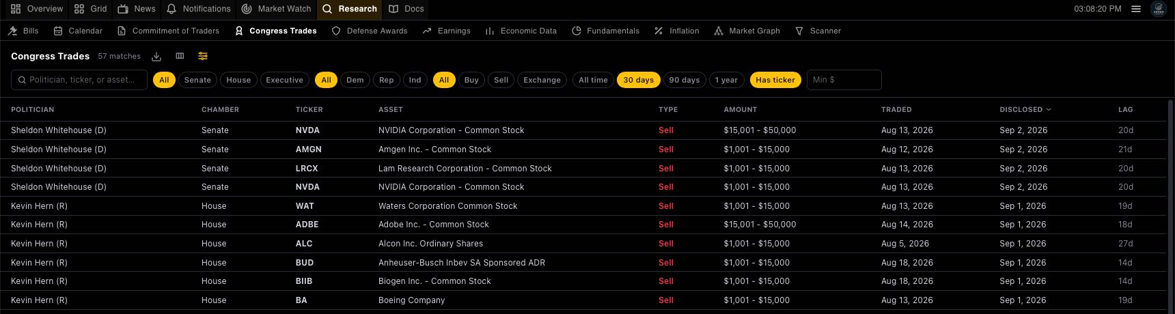Open the Calendar section
This screenshot has width=1175, height=314.
[78, 31]
